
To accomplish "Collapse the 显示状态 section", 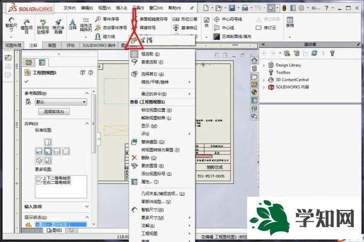I will coord(87,217).
